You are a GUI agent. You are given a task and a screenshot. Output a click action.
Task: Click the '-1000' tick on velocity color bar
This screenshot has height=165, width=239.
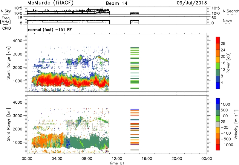pos(227,145)
